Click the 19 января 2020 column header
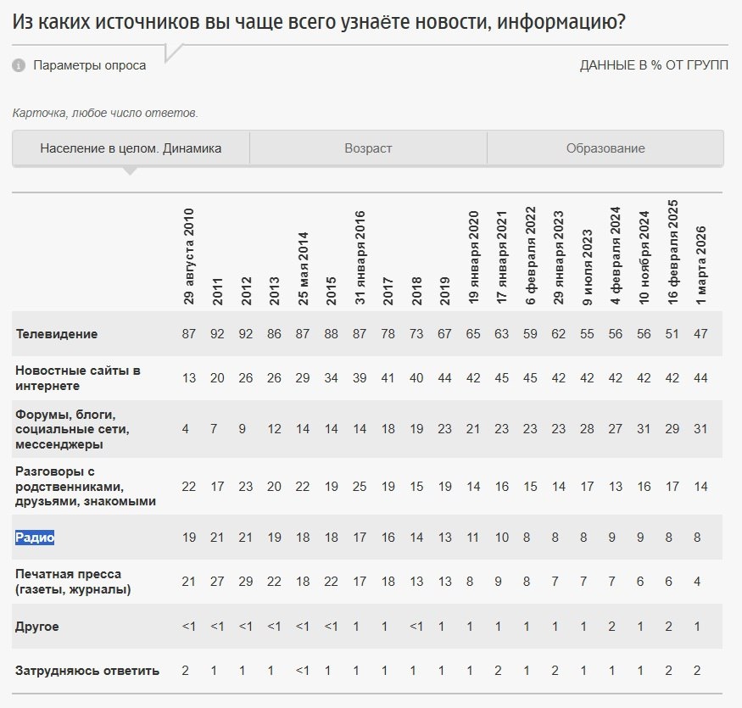Screen dimensions: 742x708 click(x=473, y=258)
